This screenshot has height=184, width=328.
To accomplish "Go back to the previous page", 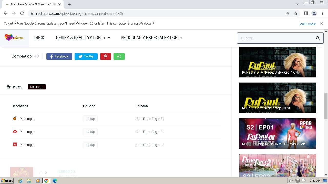I will 6,13.
